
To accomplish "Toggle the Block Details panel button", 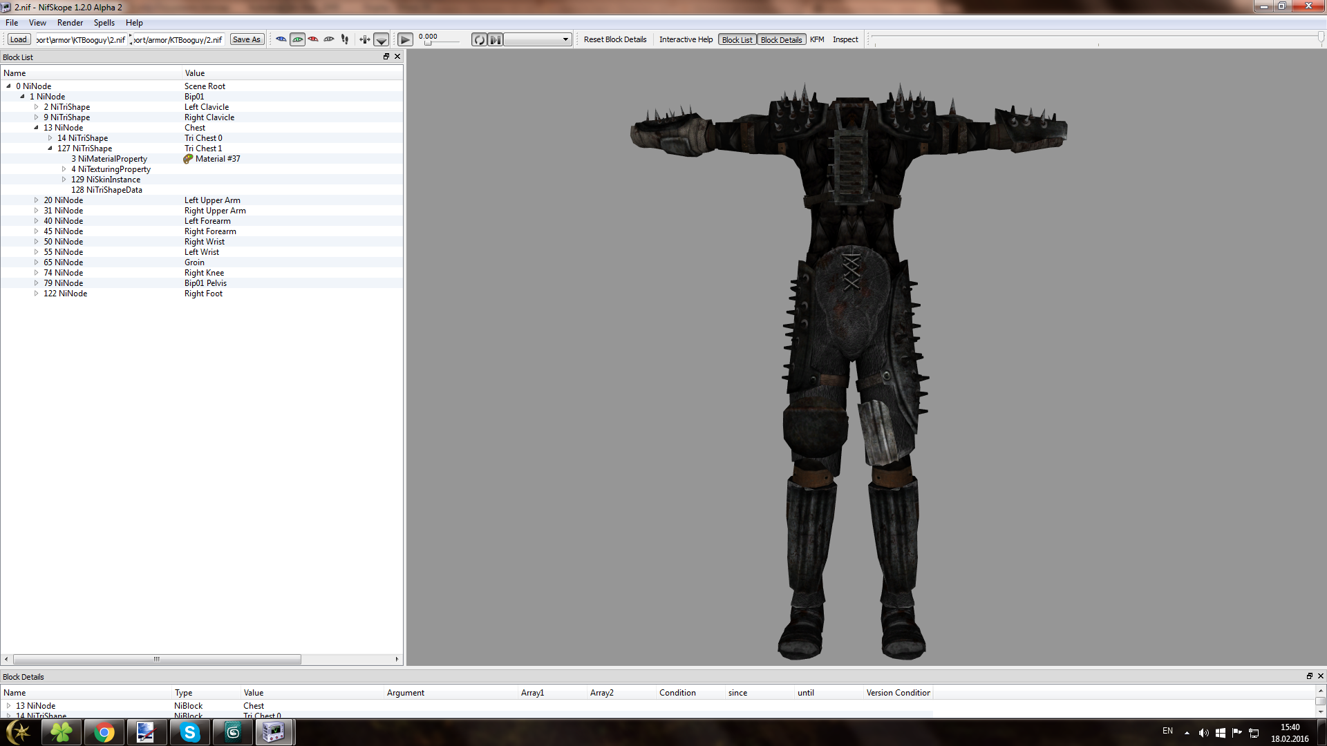I will 781,39.
